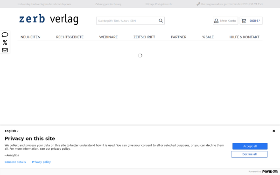The height and width of the screenshot is (175, 280).
Task: Click the phone icon in top bar
Action: [x=198, y=4]
